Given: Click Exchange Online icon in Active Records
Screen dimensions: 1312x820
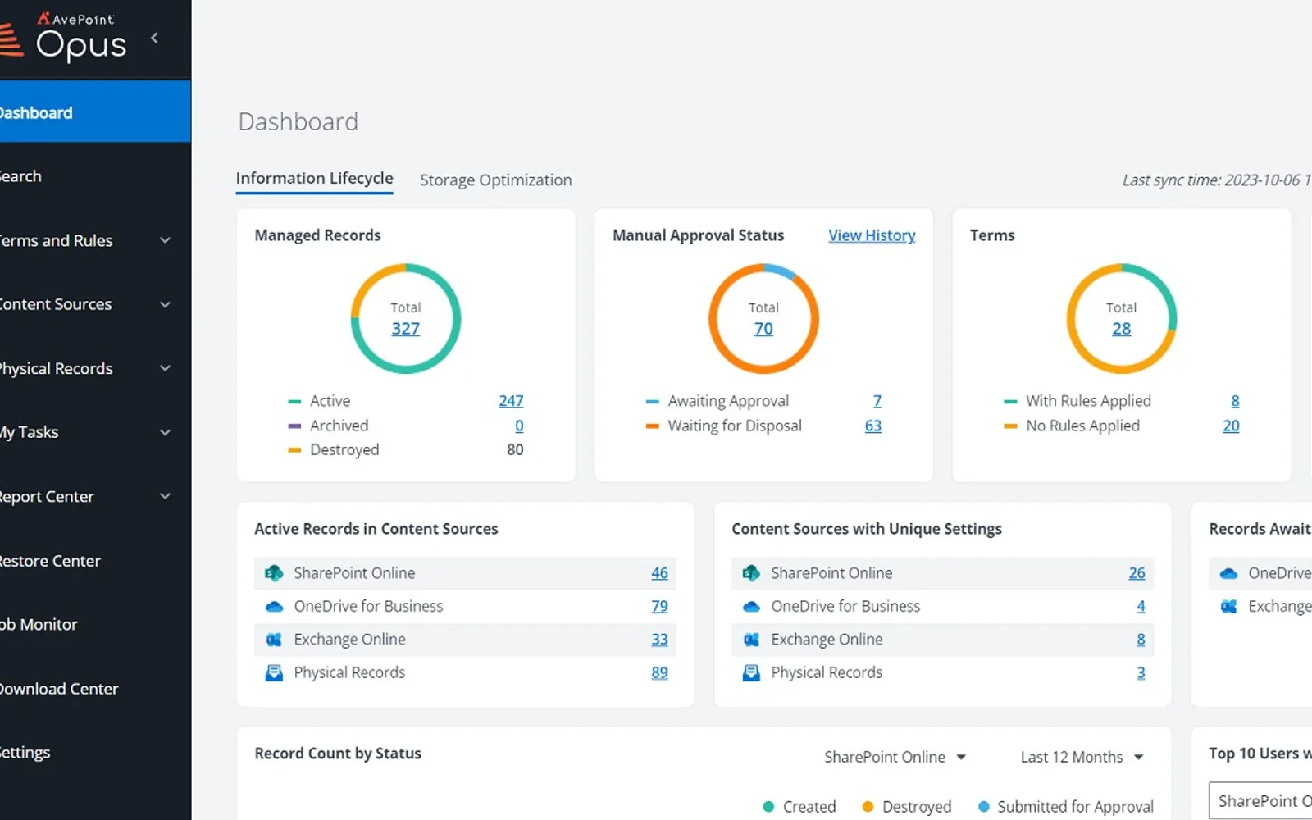Looking at the screenshot, I should 274,640.
